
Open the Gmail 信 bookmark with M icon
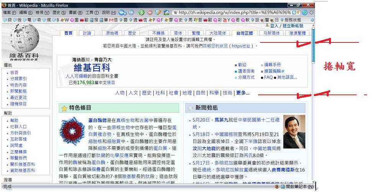113,20
